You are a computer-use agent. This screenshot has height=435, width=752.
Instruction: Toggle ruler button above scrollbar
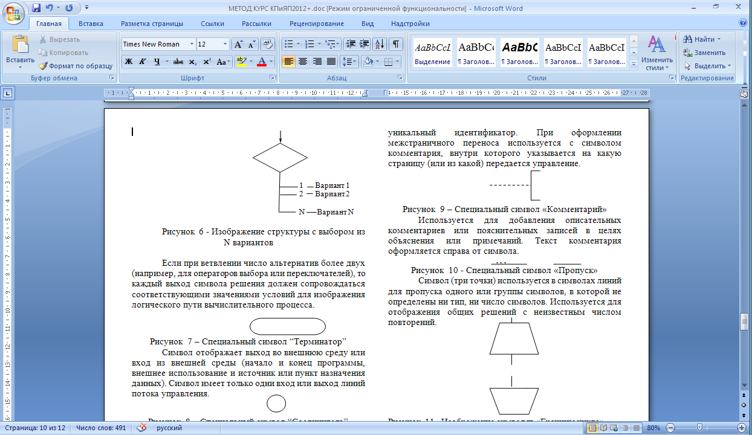[744, 94]
